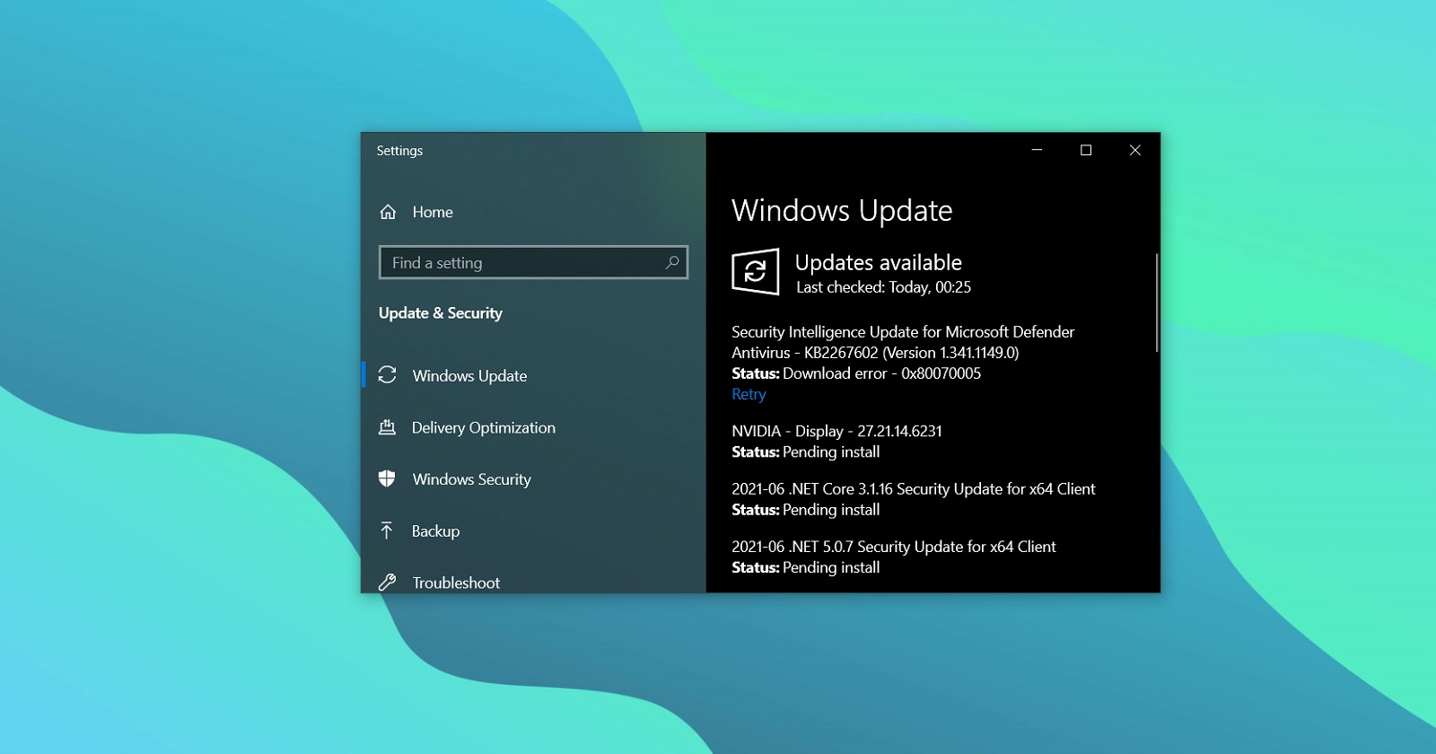Click the NVIDIA Display 27.21.14.6231 entry
Viewport: 1436px width, 754px height.
[836, 431]
